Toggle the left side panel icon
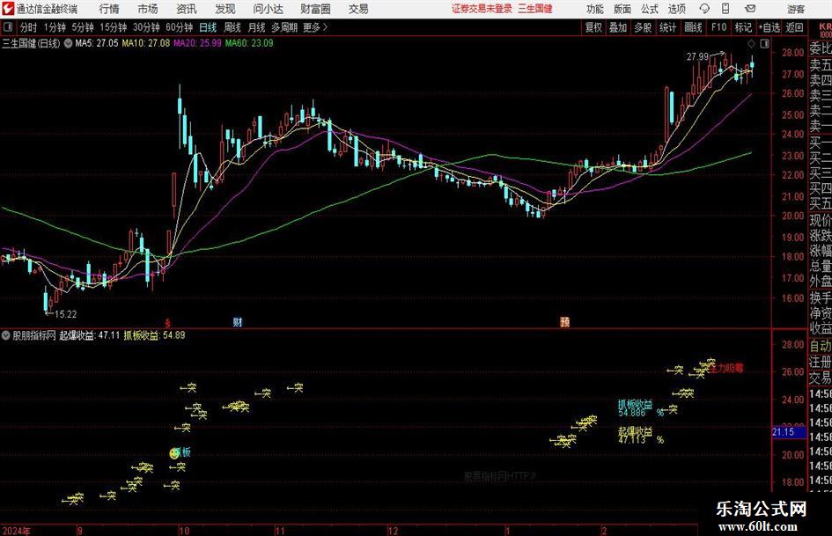The height and width of the screenshot is (536, 832). (x=8, y=27)
